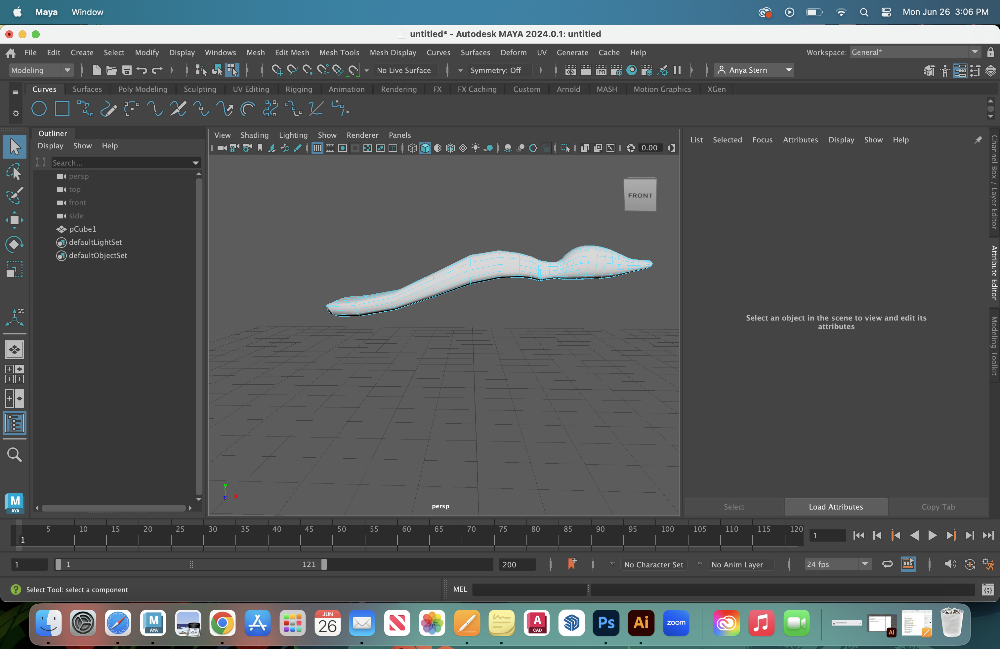Select the Scale tool

(x=15, y=269)
